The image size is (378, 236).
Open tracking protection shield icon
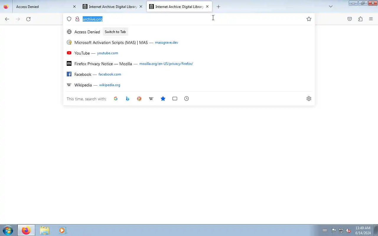tap(69, 19)
